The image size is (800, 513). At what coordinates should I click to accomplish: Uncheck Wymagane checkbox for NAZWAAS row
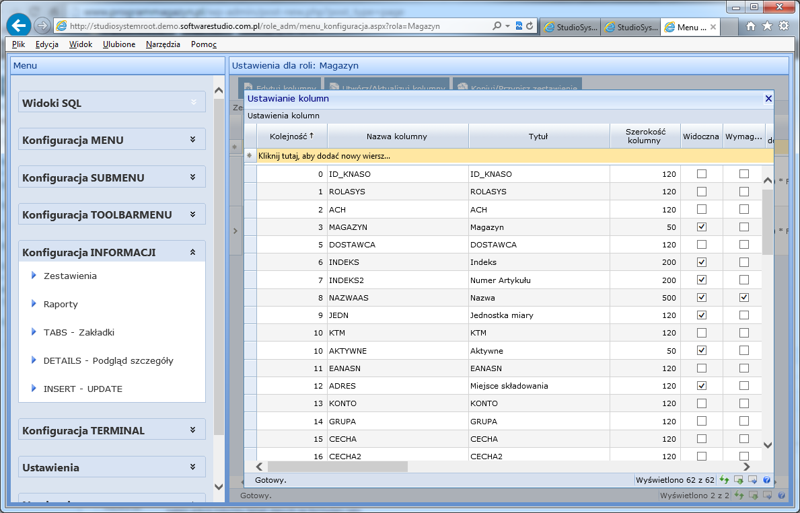coord(744,297)
